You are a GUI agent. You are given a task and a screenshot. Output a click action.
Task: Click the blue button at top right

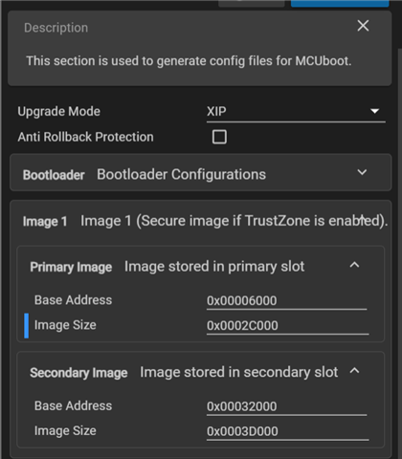pyautogui.click(x=340, y=3)
